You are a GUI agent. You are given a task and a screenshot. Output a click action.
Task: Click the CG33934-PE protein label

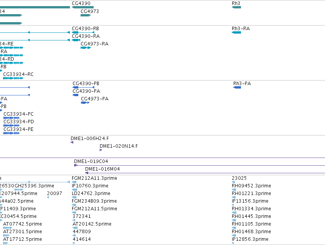point(18,129)
